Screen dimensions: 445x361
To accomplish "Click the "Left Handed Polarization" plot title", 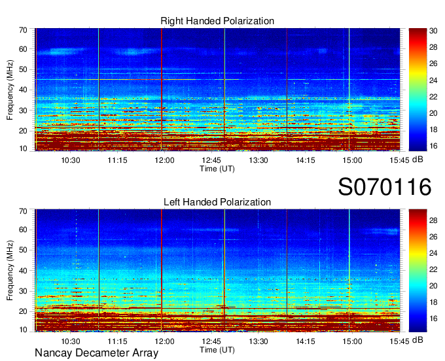I will [217, 202].
